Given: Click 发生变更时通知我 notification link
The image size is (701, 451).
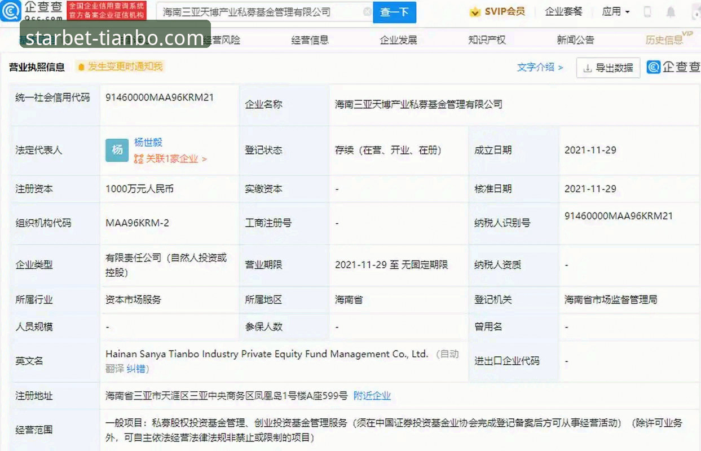Looking at the screenshot, I should click(x=125, y=67).
